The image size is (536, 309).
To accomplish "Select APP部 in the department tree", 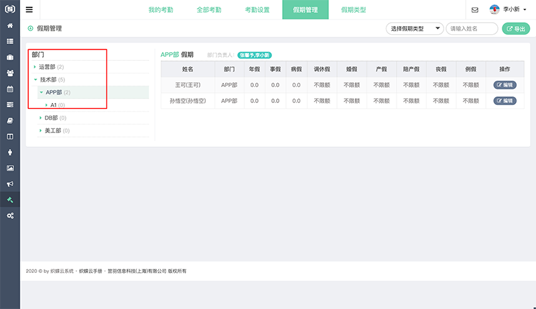I will tap(54, 92).
